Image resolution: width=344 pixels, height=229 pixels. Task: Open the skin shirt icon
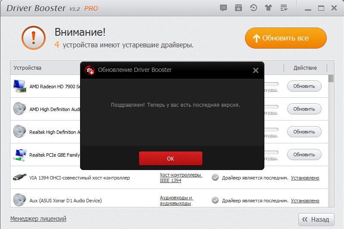(268, 8)
